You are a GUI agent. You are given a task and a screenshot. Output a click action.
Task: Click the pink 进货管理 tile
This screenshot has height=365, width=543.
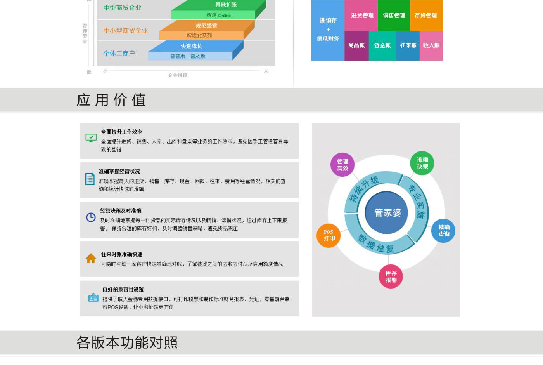pyautogui.click(x=361, y=16)
